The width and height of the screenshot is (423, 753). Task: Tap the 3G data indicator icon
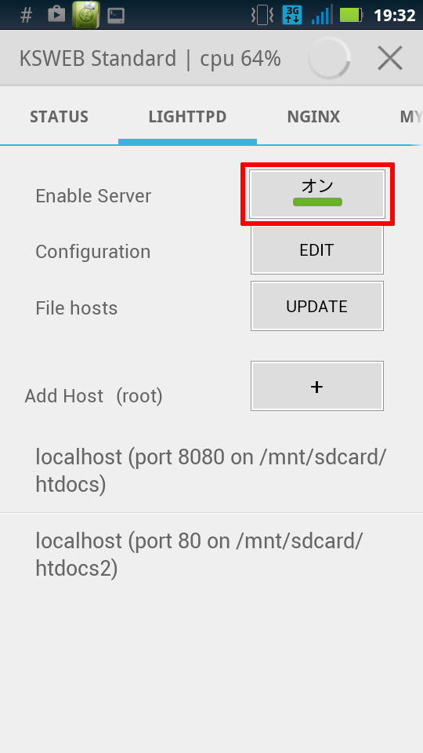pos(292,15)
